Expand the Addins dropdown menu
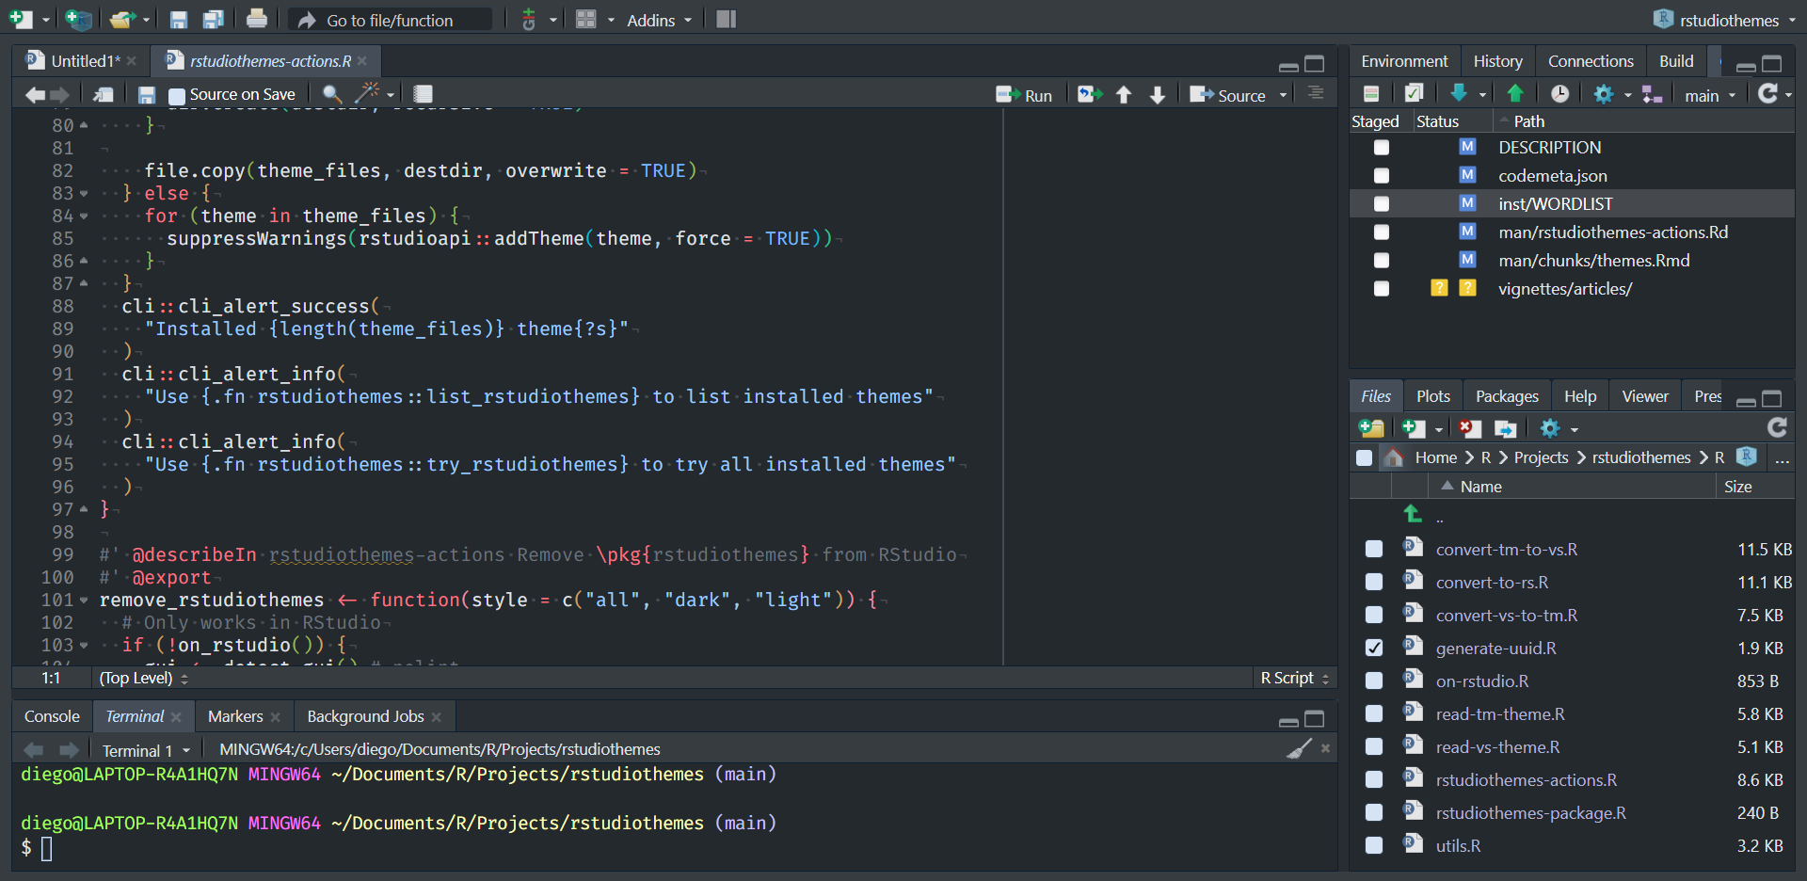Viewport: 1807px width, 881px height. 659,20
